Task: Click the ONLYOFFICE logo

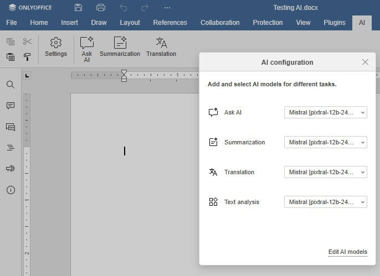Action: [30, 8]
